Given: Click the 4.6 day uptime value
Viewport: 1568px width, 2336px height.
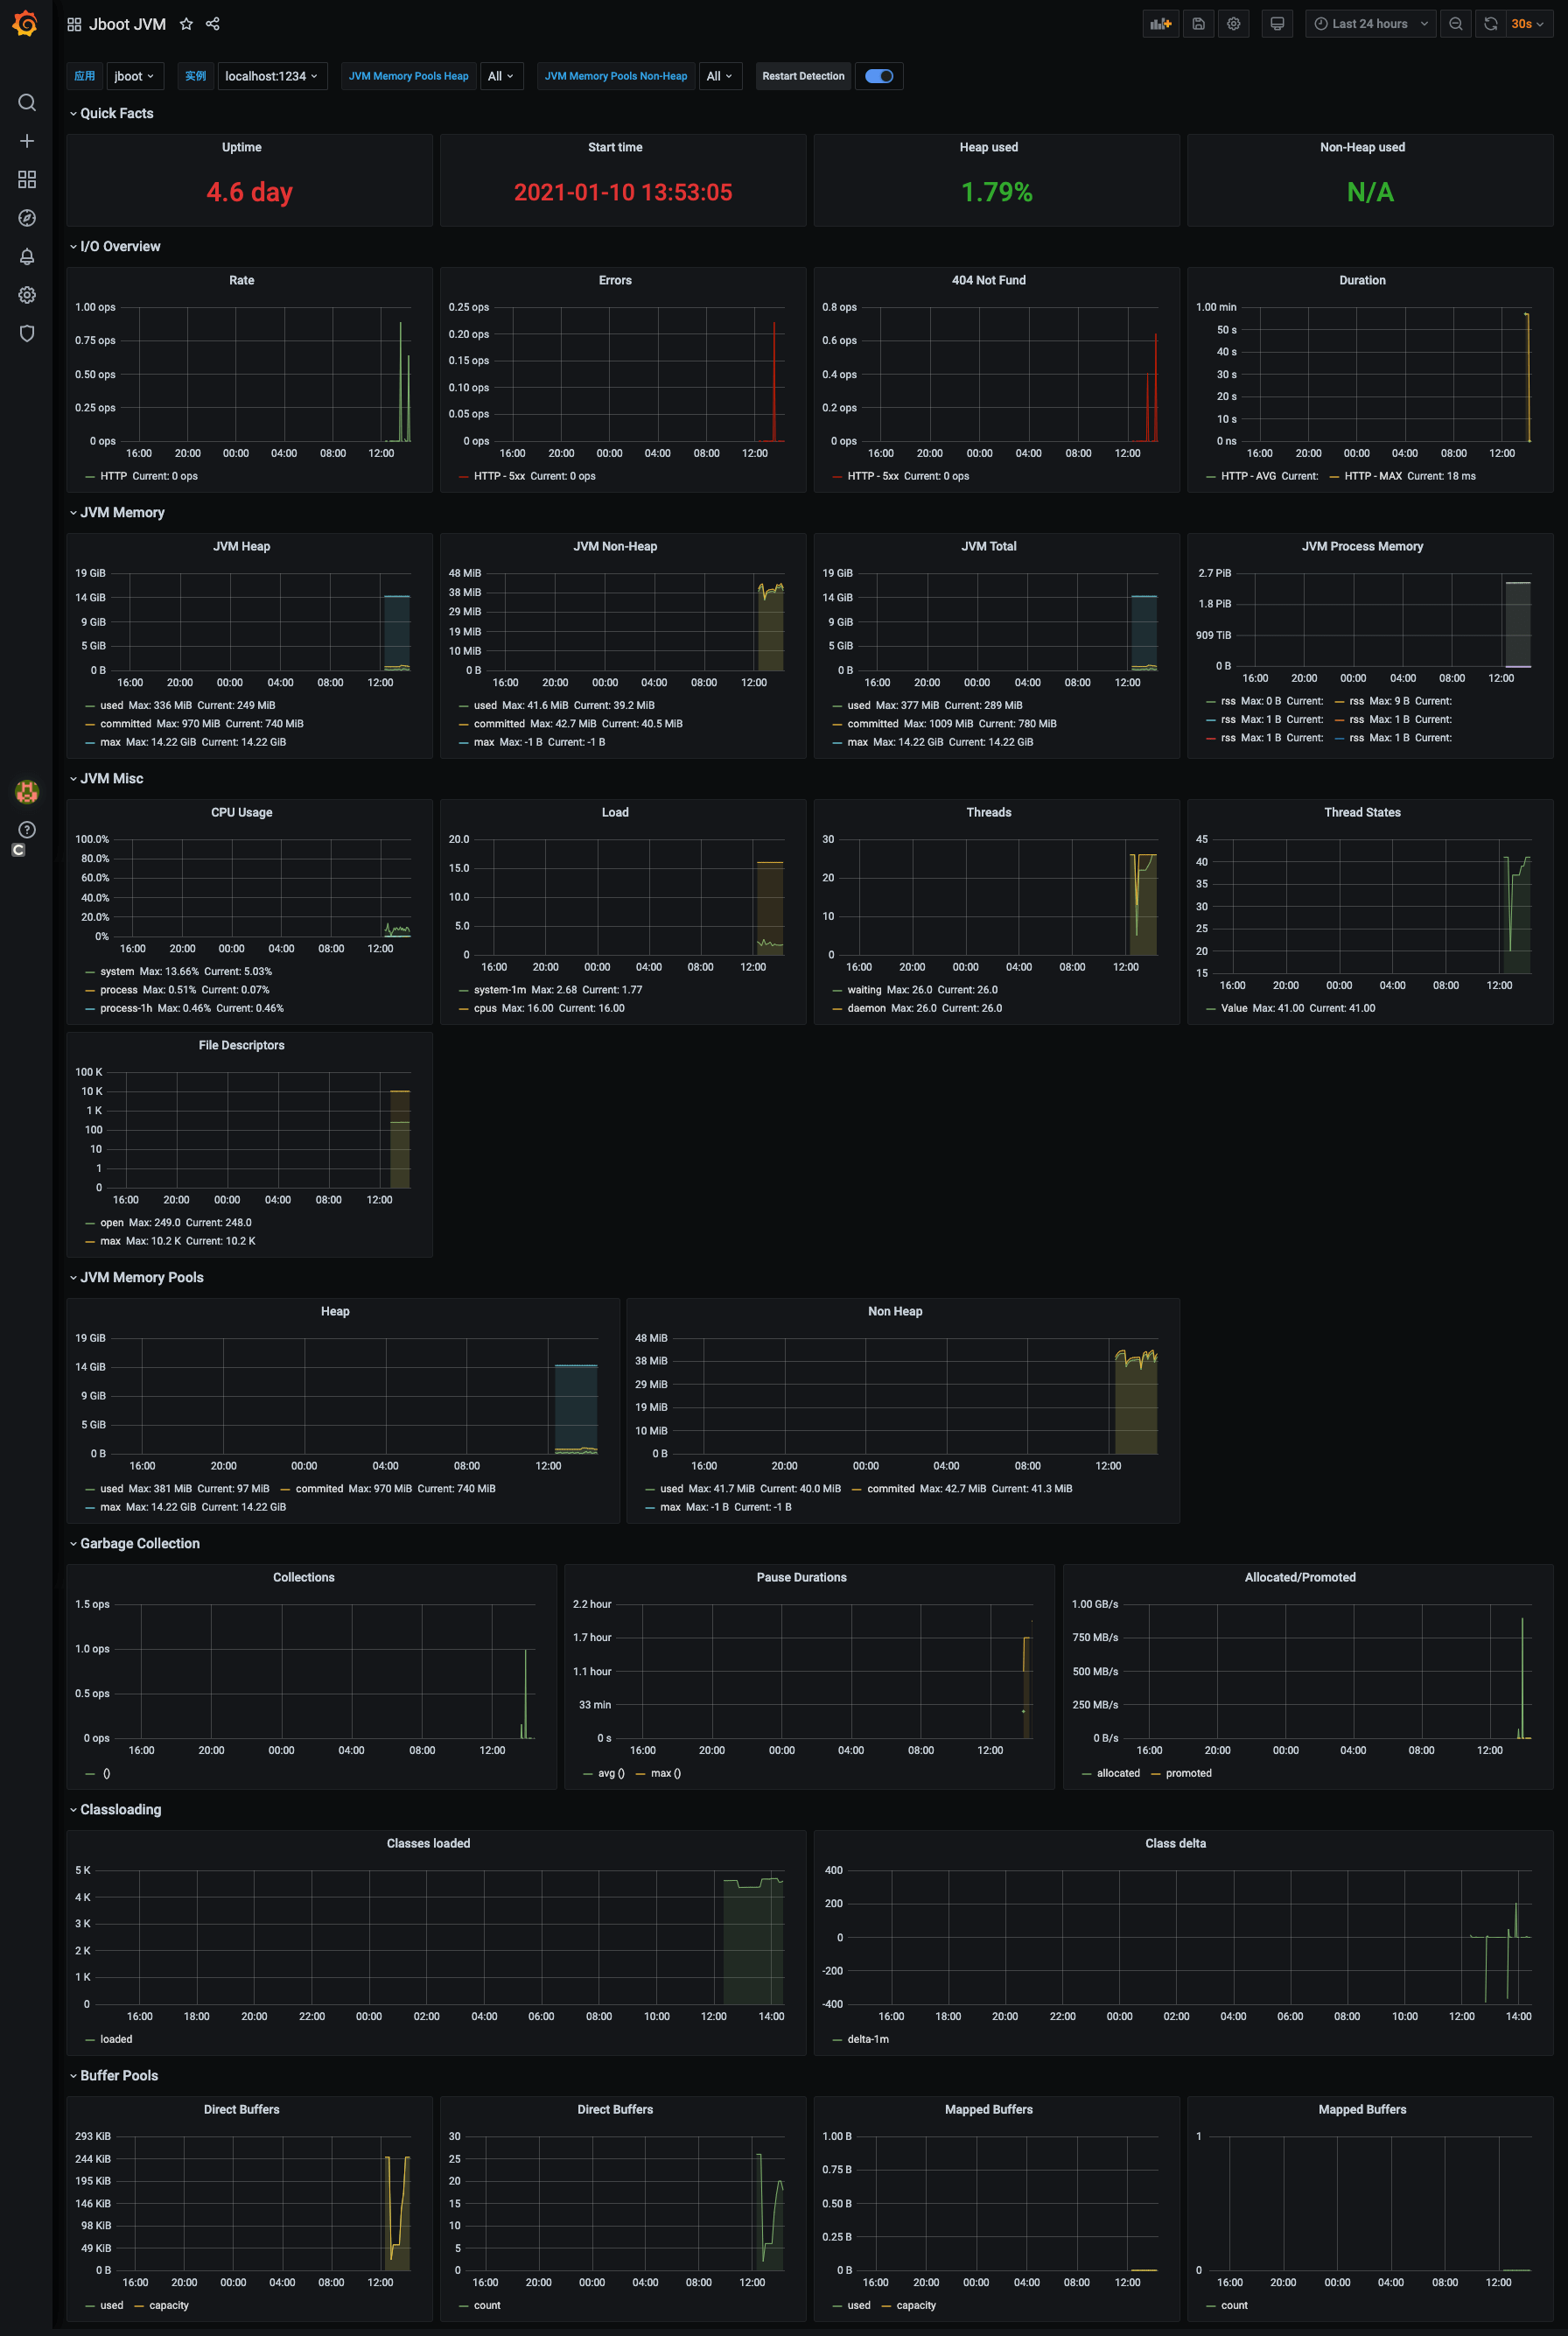Looking at the screenshot, I should (x=249, y=192).
